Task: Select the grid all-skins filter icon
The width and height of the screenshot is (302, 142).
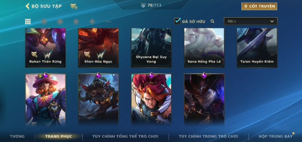Action: (28, 22)
